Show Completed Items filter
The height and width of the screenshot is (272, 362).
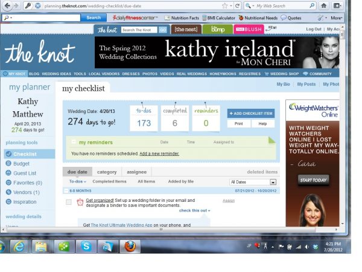click(109, 181)
